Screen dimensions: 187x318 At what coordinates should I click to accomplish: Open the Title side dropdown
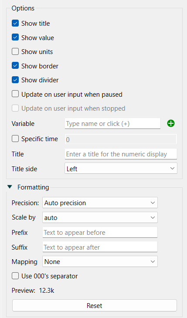121,168
